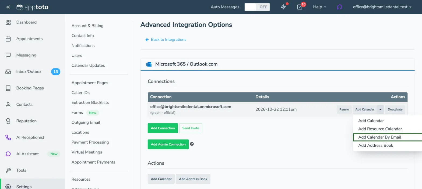Screen dimensions: 422x189
Task: Click the Contacts person icon
Action: pyautogui.click(x=8, y=104)
